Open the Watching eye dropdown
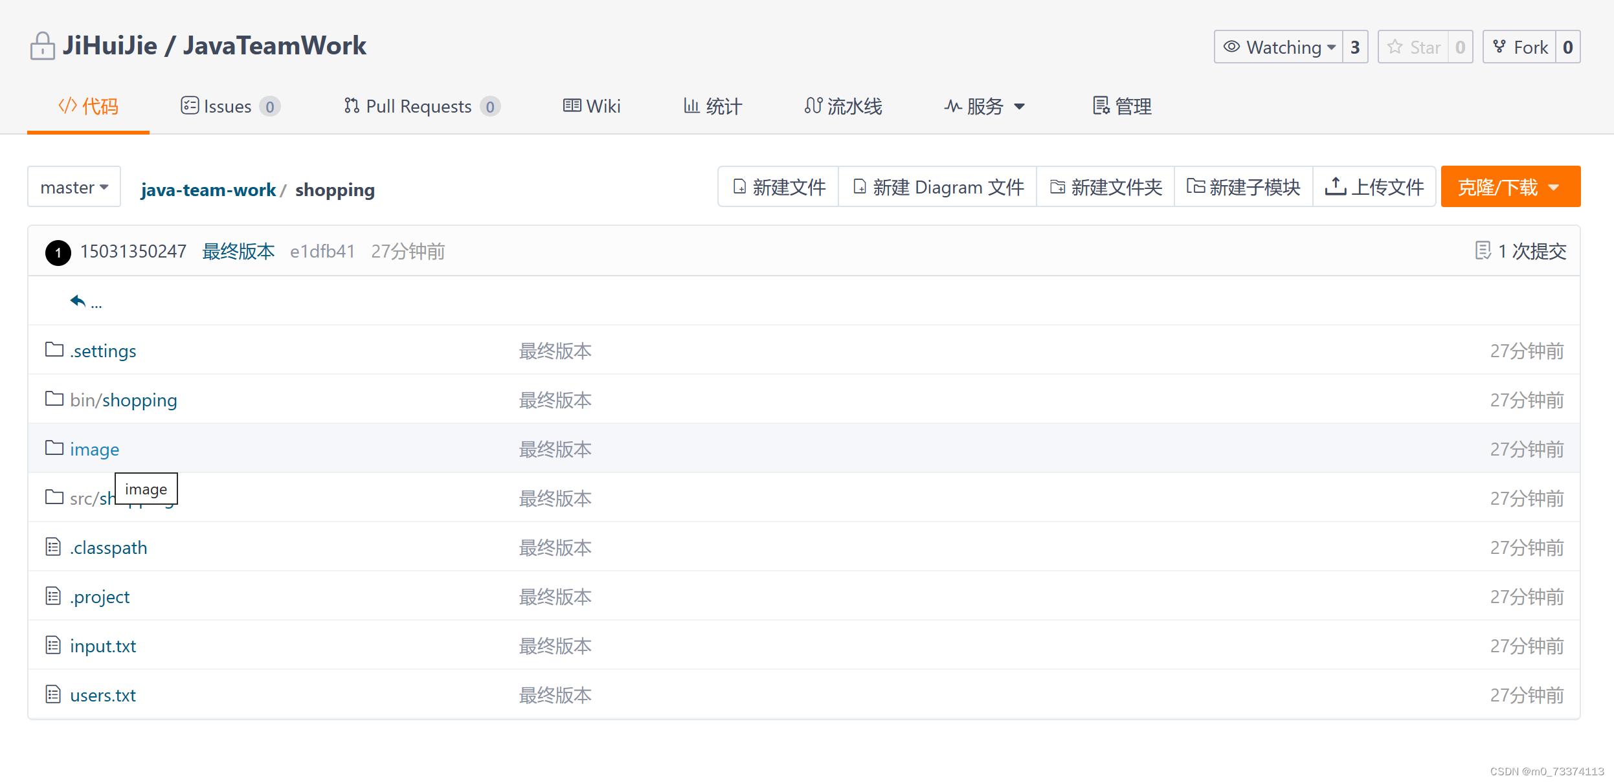 pos(1279,47)
